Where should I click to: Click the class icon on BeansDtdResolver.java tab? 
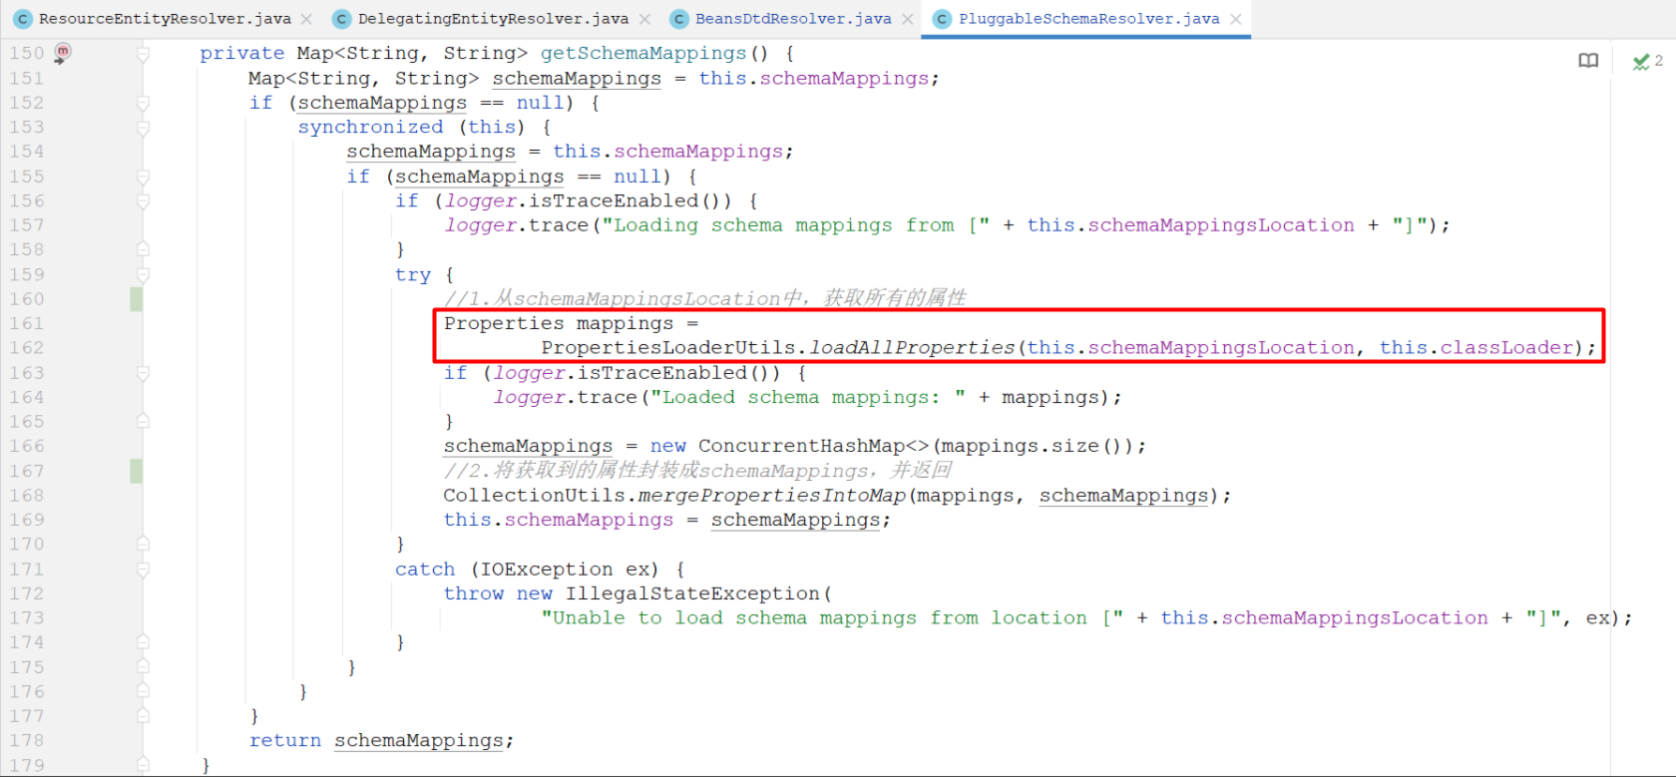(679, 19)
